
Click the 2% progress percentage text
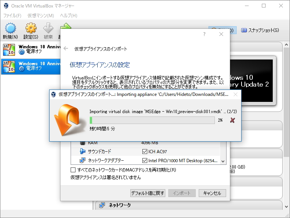click(220, 120)
